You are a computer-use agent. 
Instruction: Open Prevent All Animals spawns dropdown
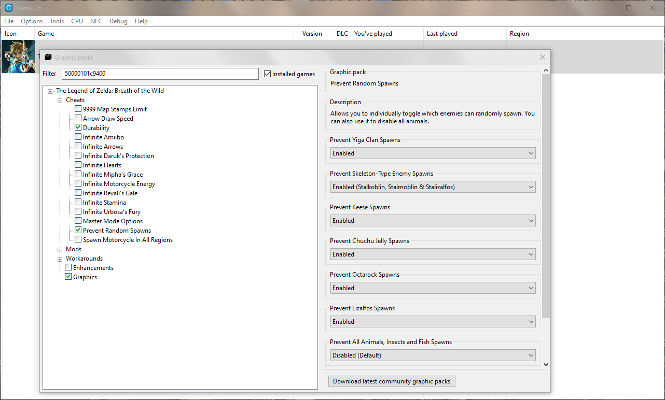click(433, 355)
